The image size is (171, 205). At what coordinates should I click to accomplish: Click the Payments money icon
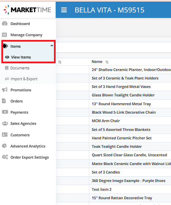(x=5, y=112)
